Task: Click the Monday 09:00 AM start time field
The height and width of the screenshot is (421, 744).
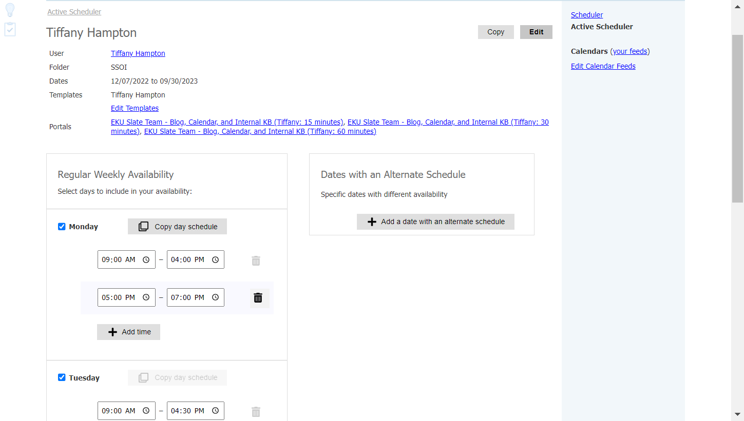Action: [x=126, y=259]
